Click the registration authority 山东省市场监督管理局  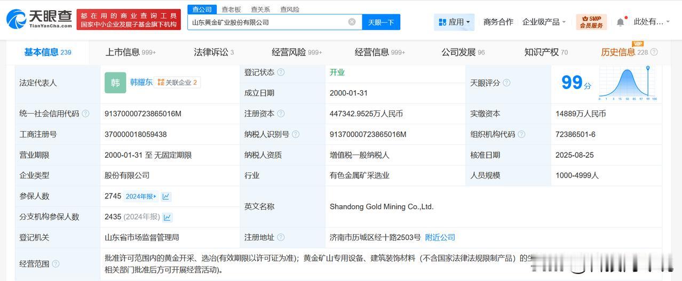pyautogui.click(x=142, y=237)
